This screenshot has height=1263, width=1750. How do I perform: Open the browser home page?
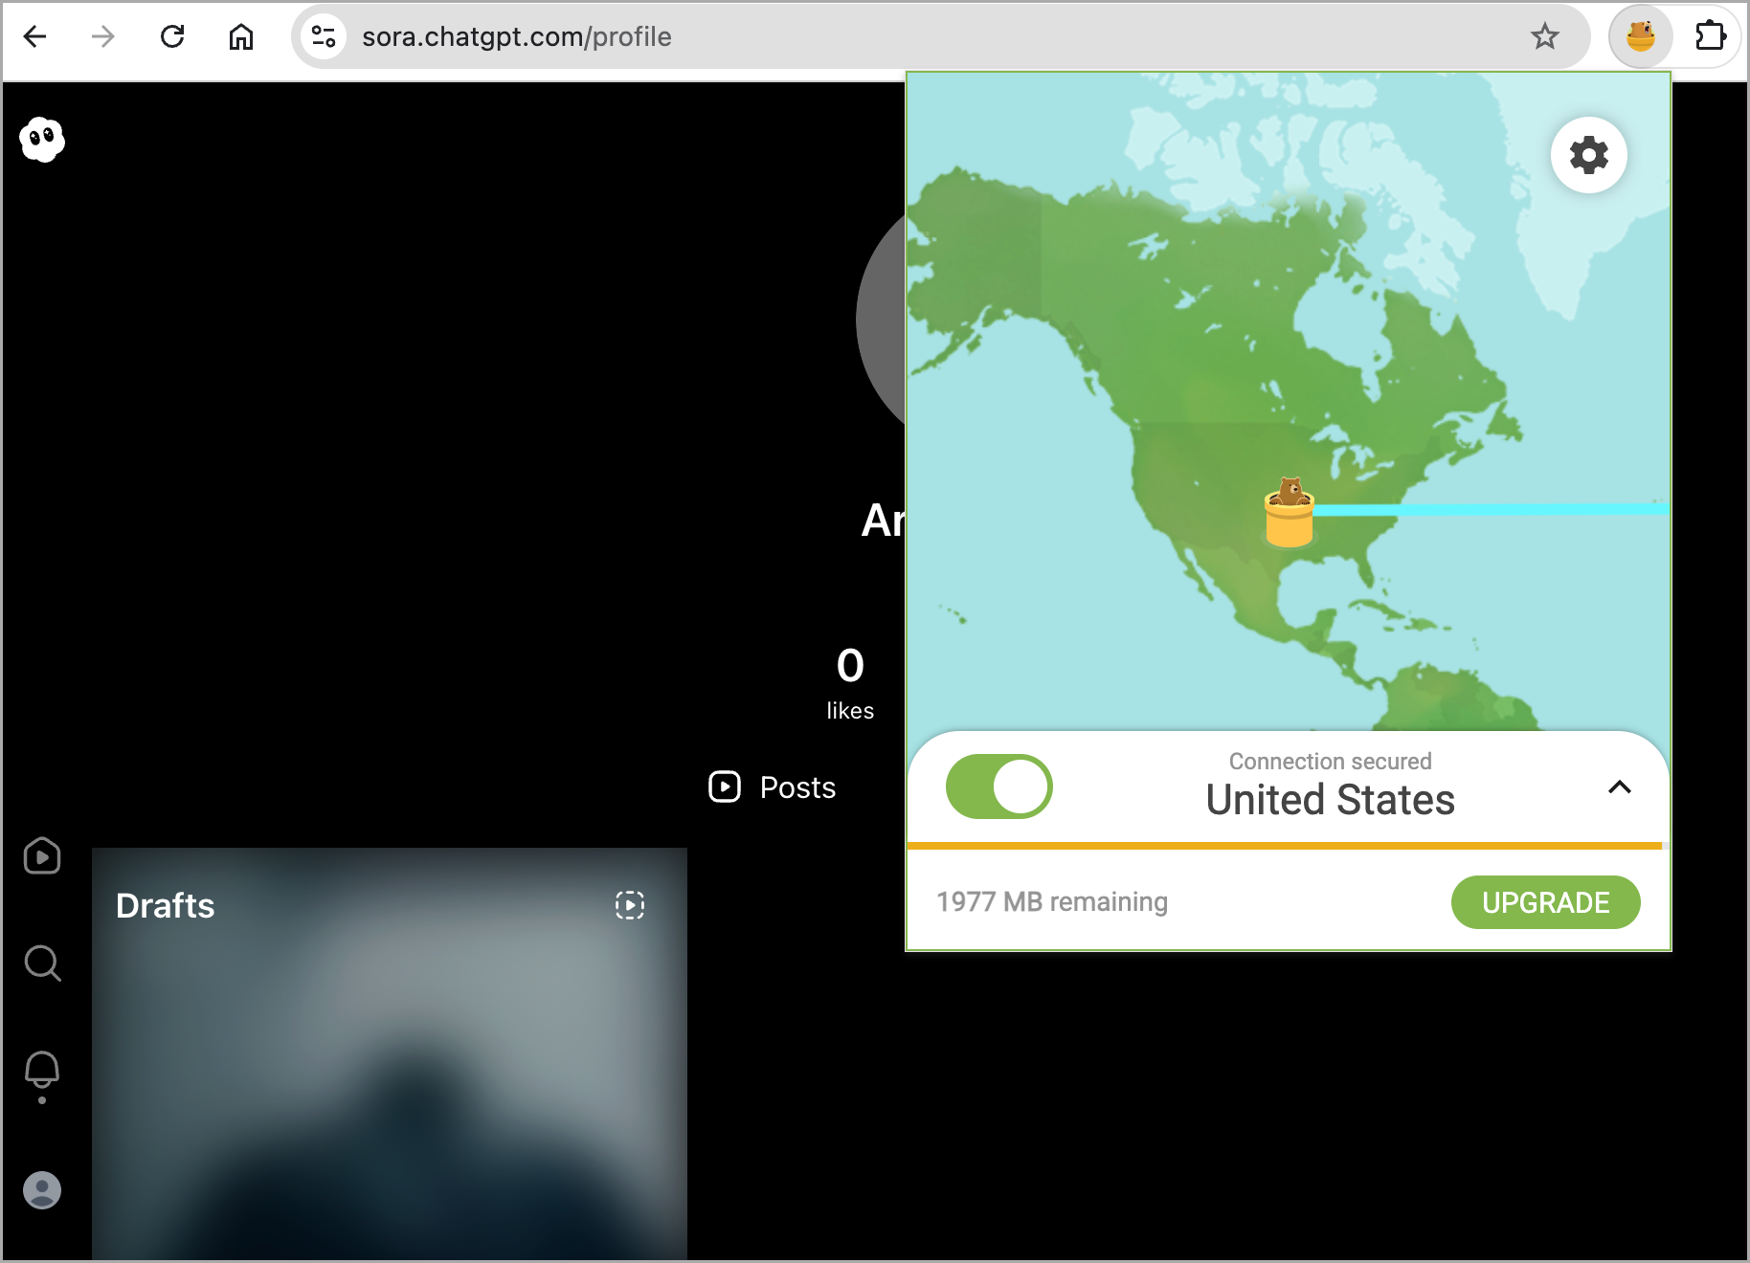[x=241, y=36]
